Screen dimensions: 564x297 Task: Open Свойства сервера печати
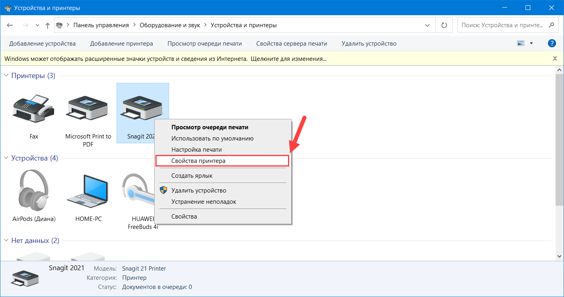tap(292, 44)
